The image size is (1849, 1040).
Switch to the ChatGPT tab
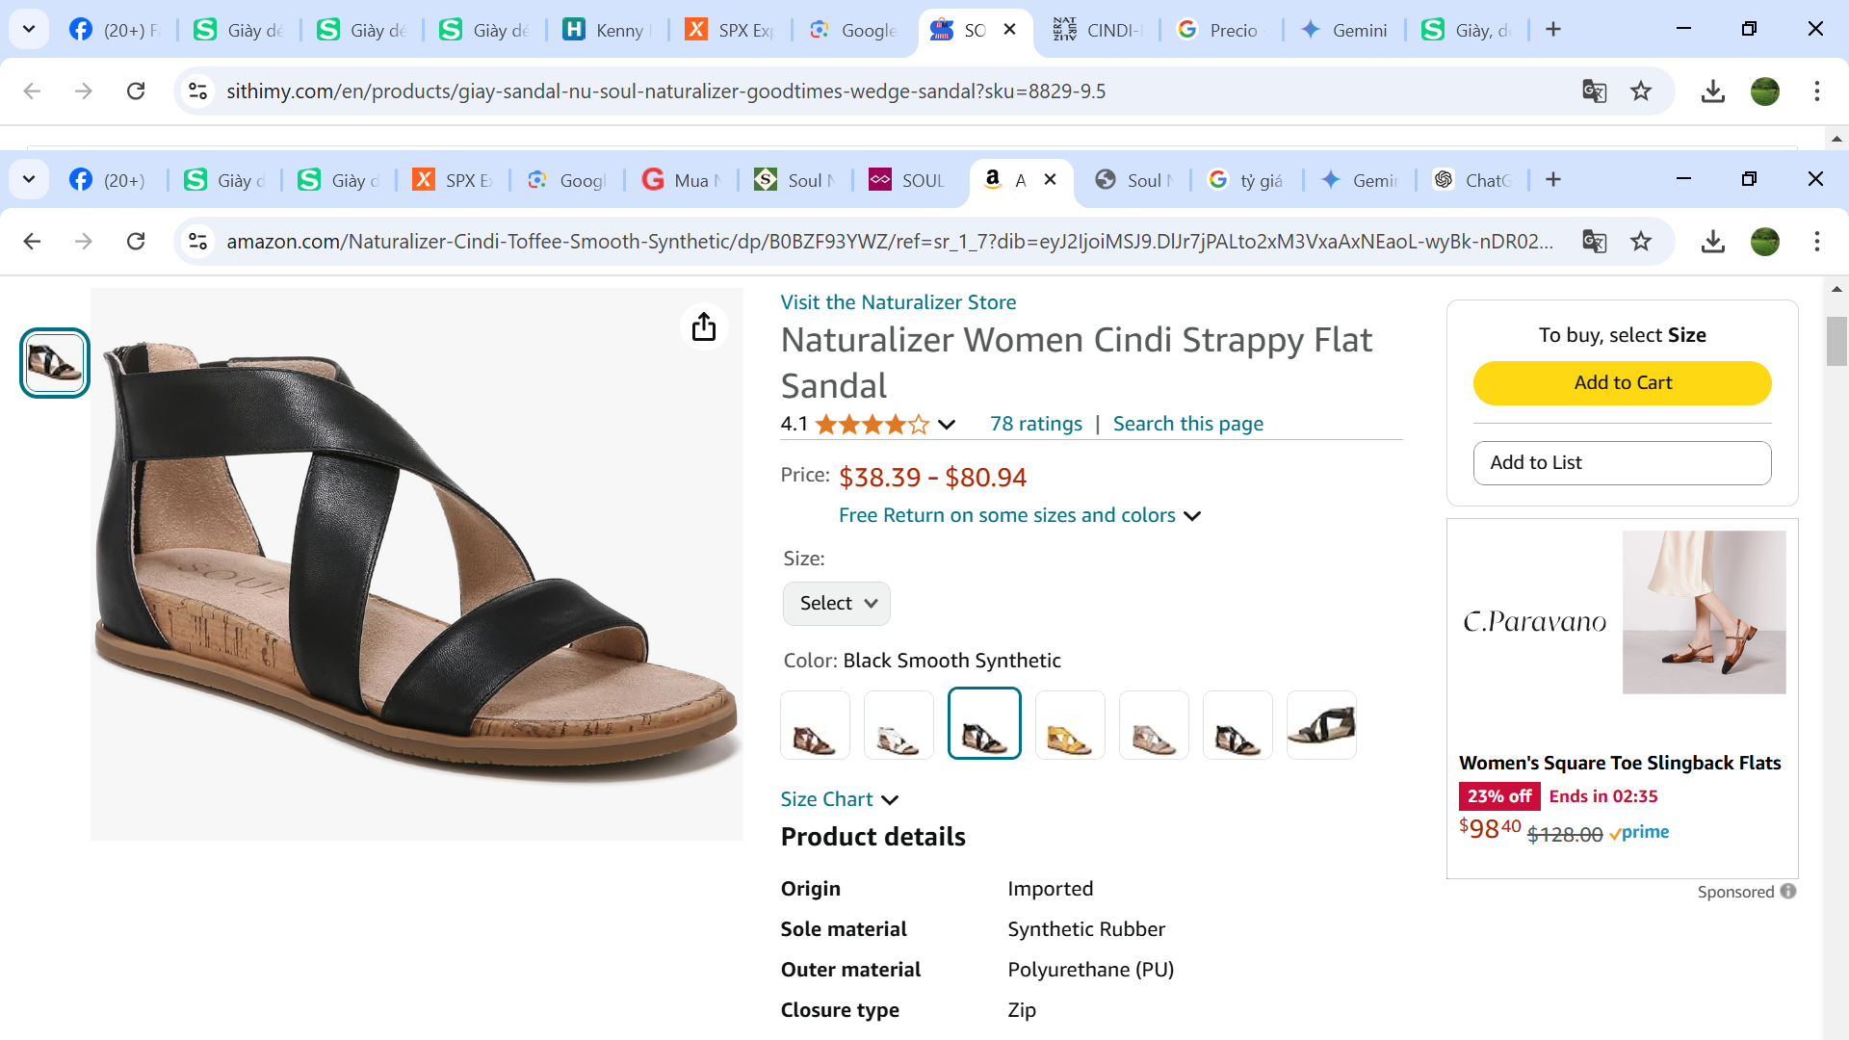(1473, 180)
